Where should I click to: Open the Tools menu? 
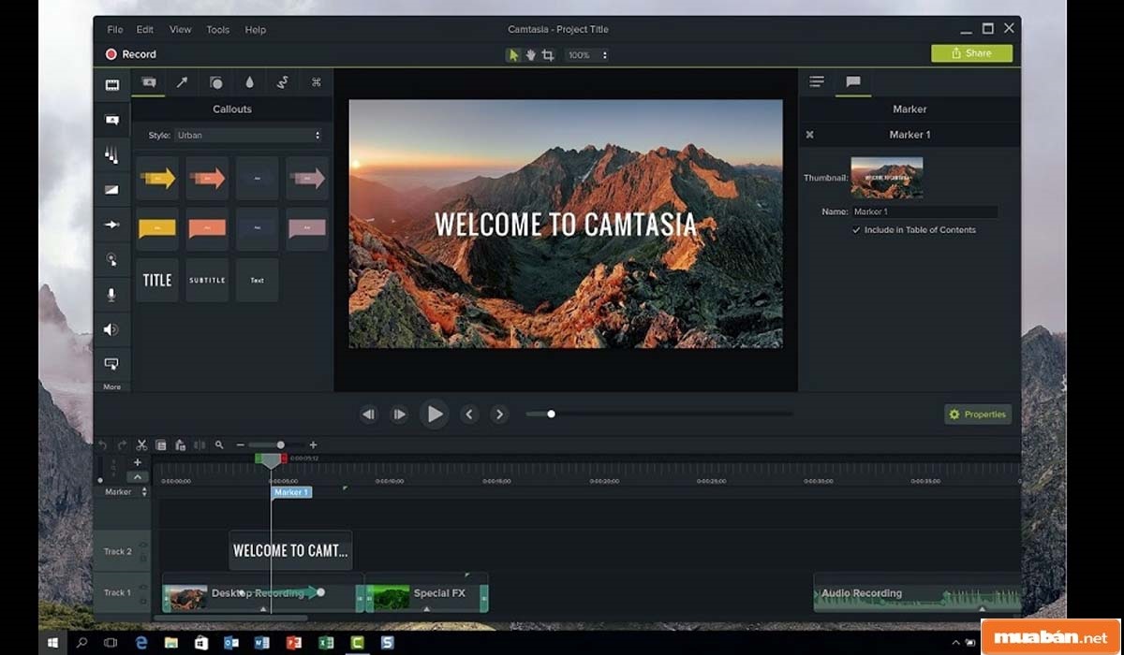click(217, 30)
